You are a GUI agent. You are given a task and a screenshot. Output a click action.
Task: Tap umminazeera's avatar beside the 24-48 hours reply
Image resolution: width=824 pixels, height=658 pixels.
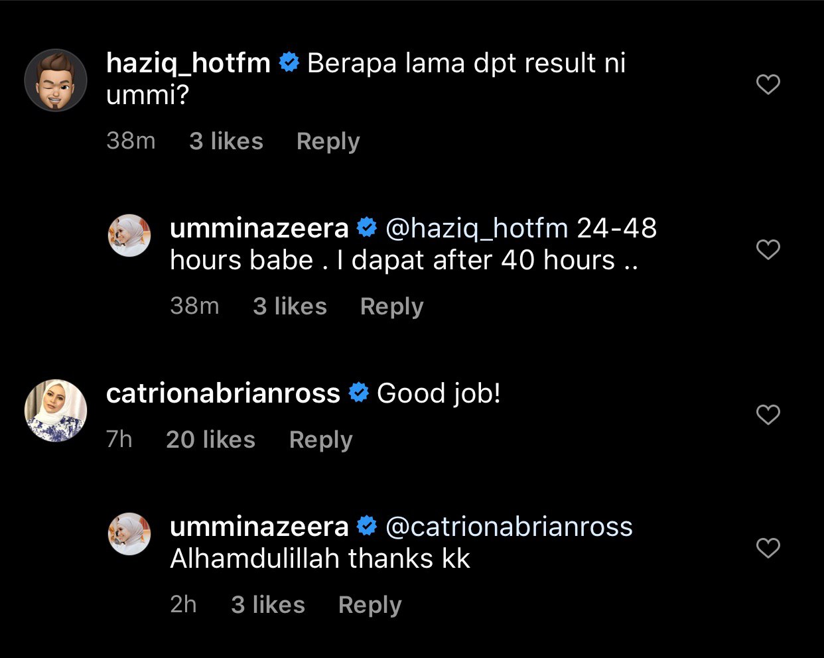click(x=129, y=235)
